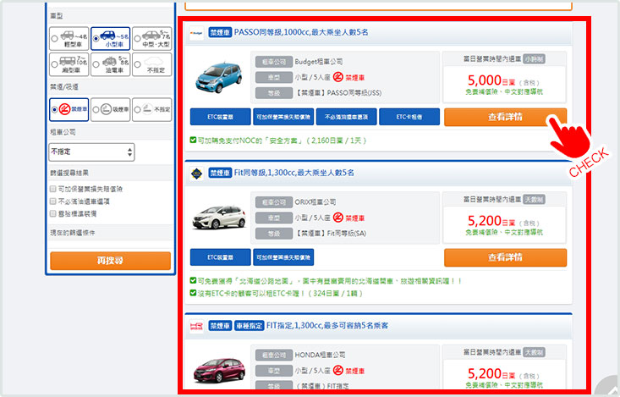Enable 可加保營業損失賠償險 checkbox filter
This screenshot has width=620, height=397.
(53, 190)
